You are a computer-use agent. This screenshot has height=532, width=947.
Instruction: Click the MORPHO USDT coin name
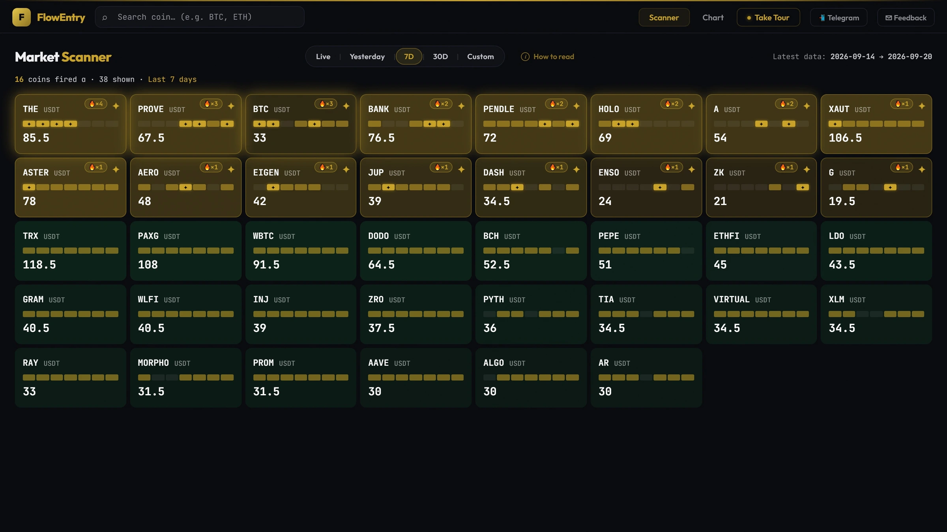click(164, 363)
